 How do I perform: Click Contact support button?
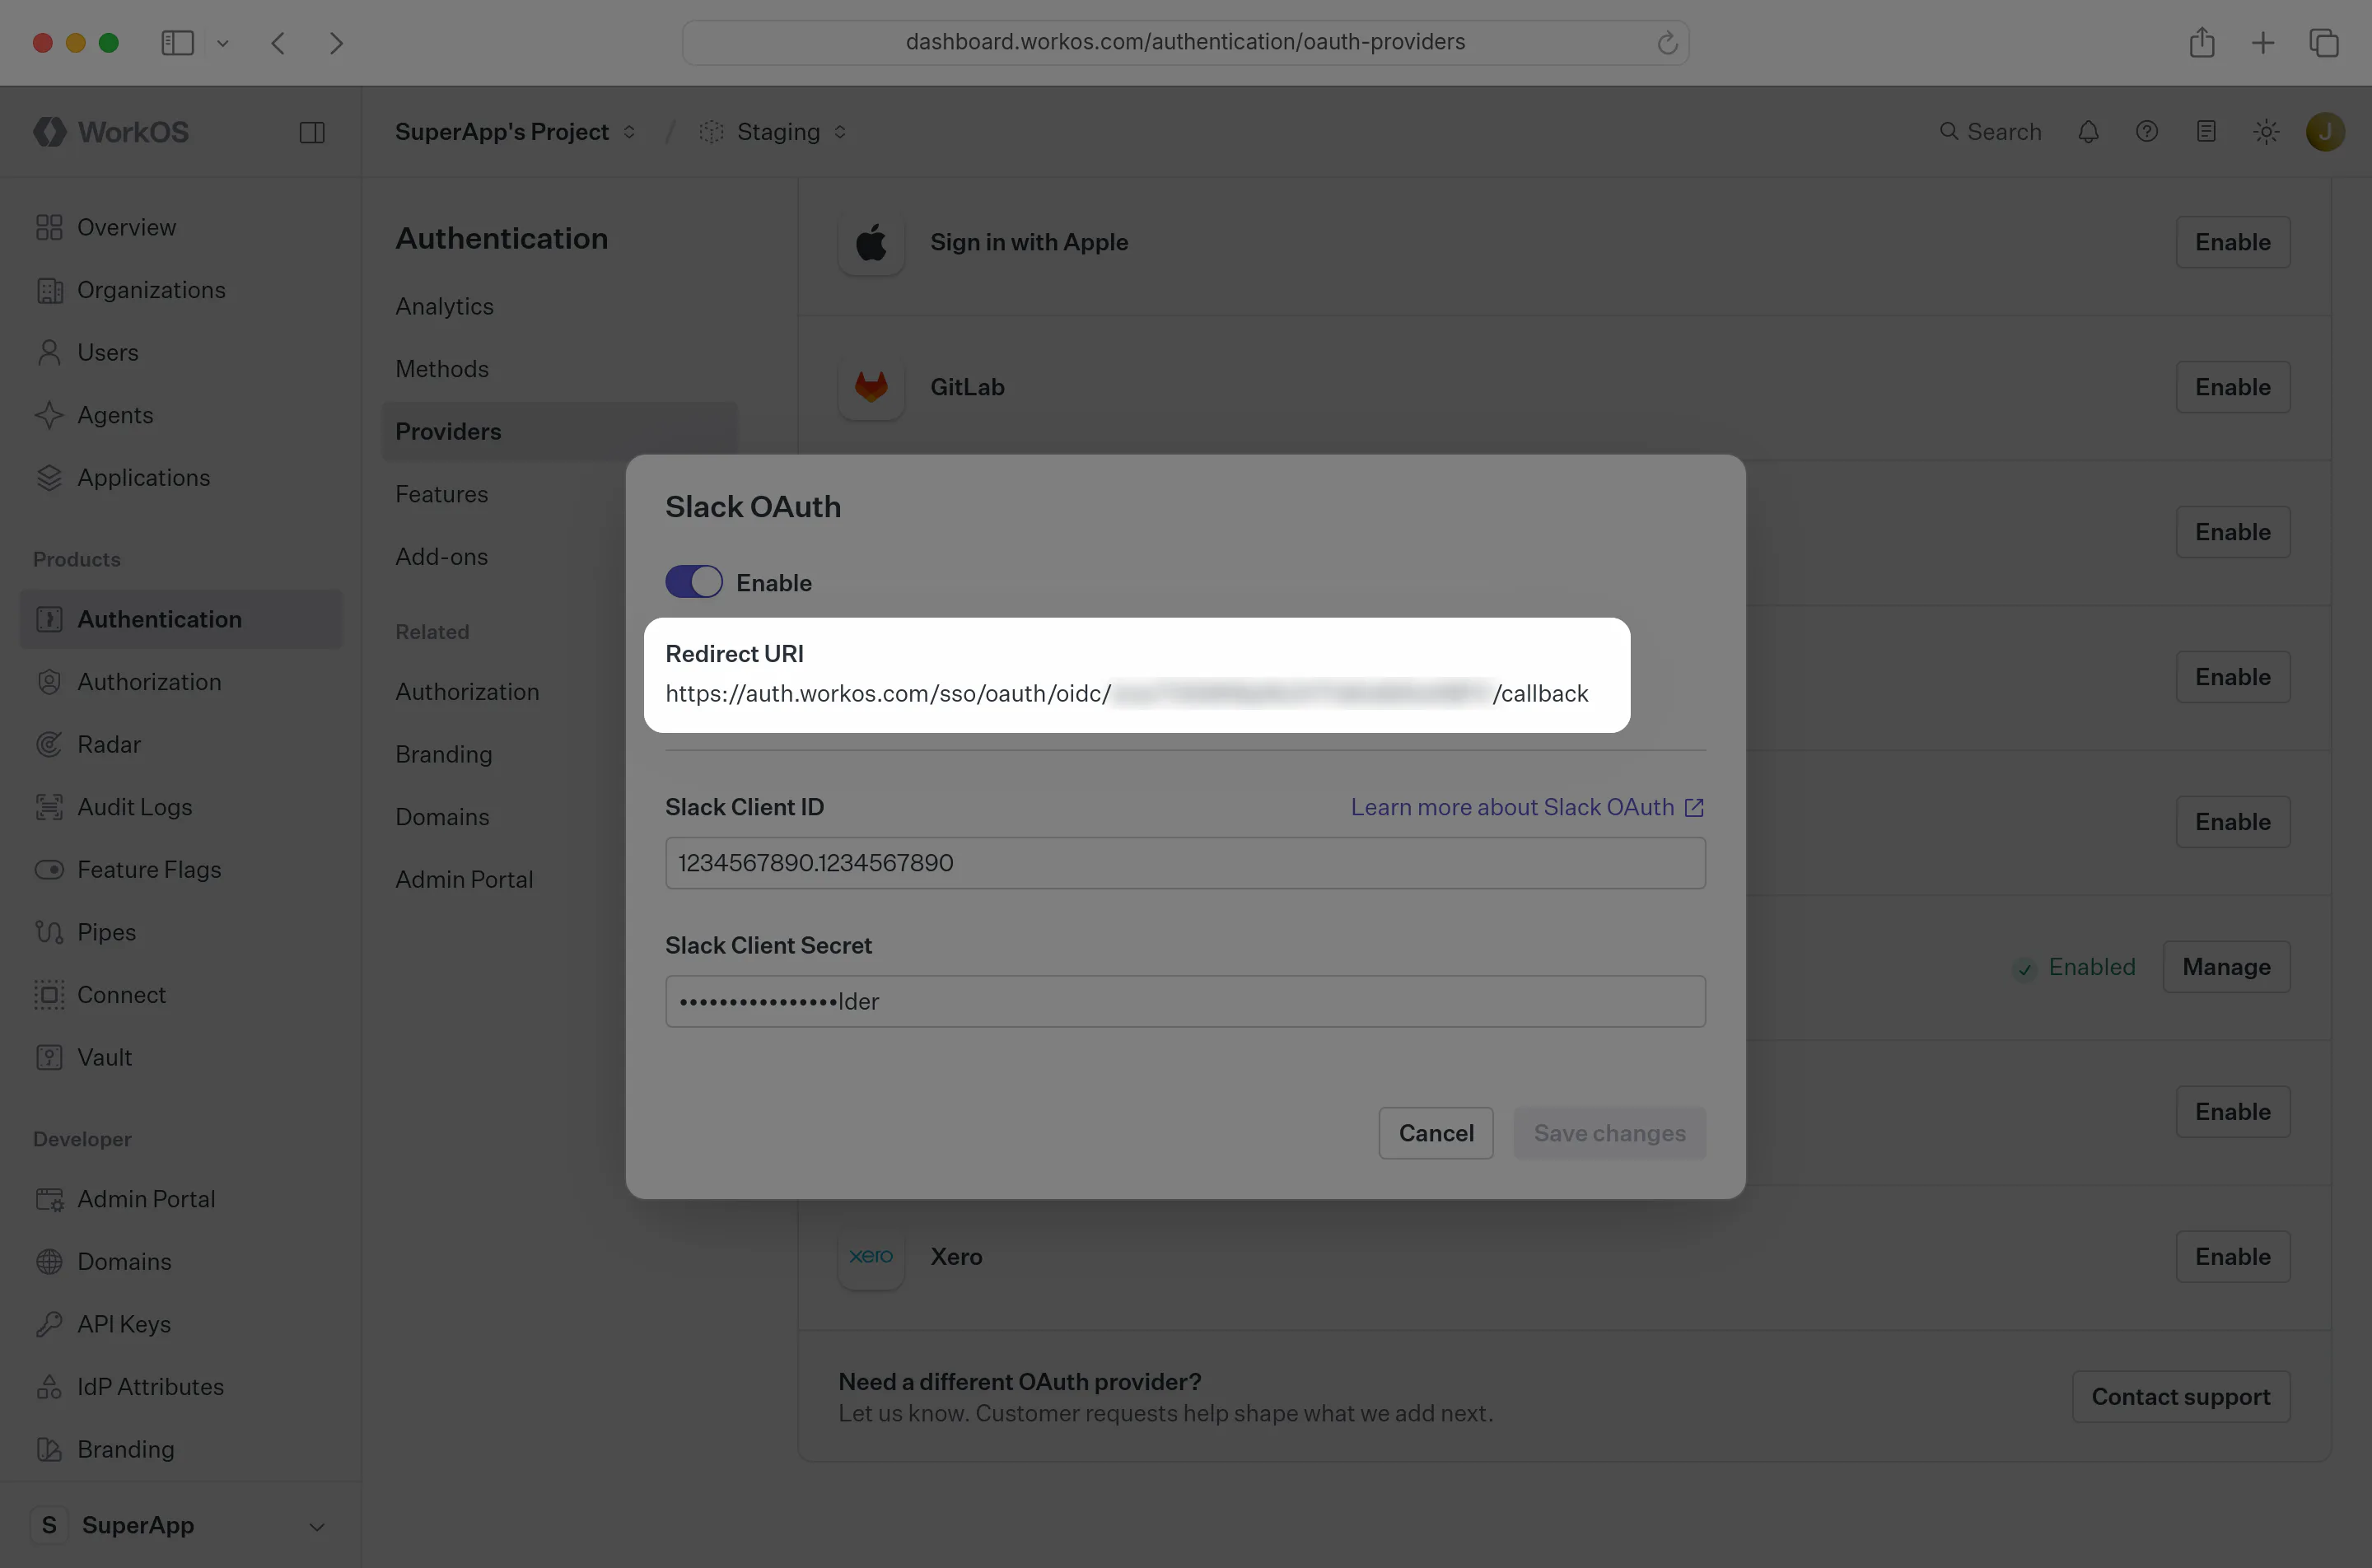coord(2181,1396)
